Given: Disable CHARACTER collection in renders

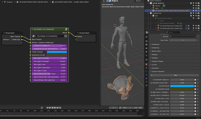Looking at the screenshot, I should pyautogui.click(x=199, y=13).
